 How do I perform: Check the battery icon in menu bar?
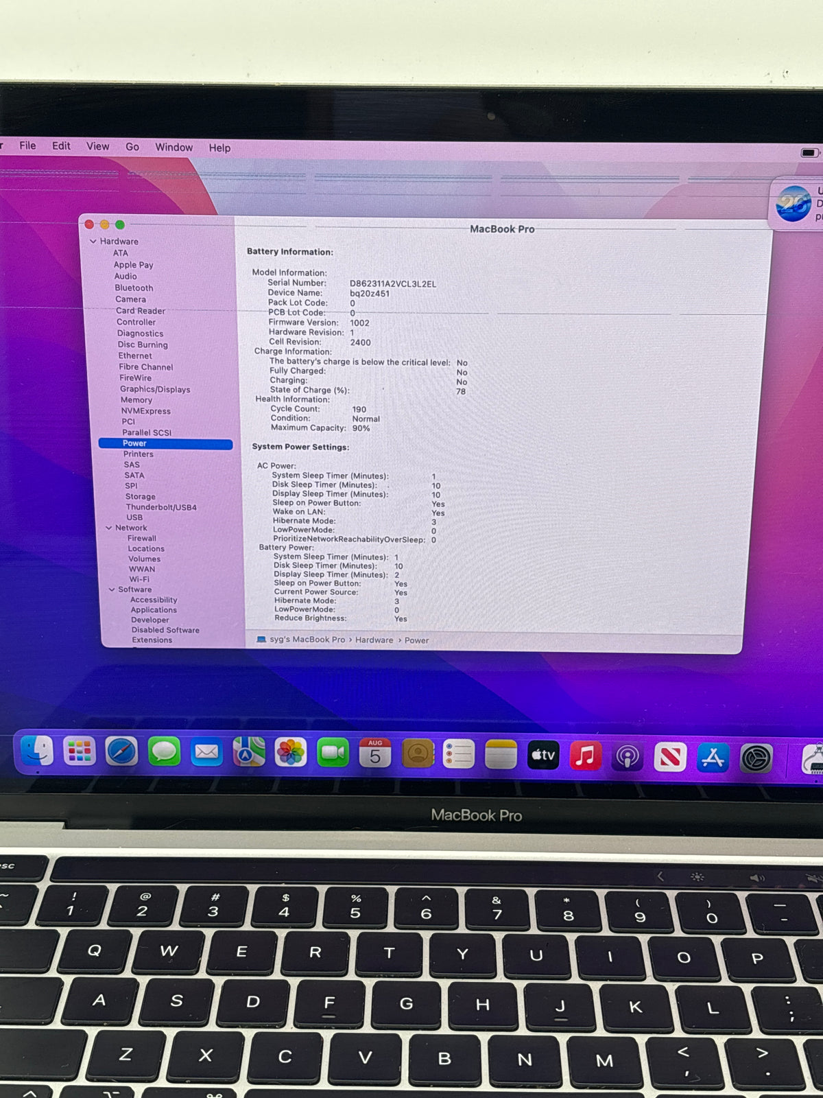click(810, 152)
